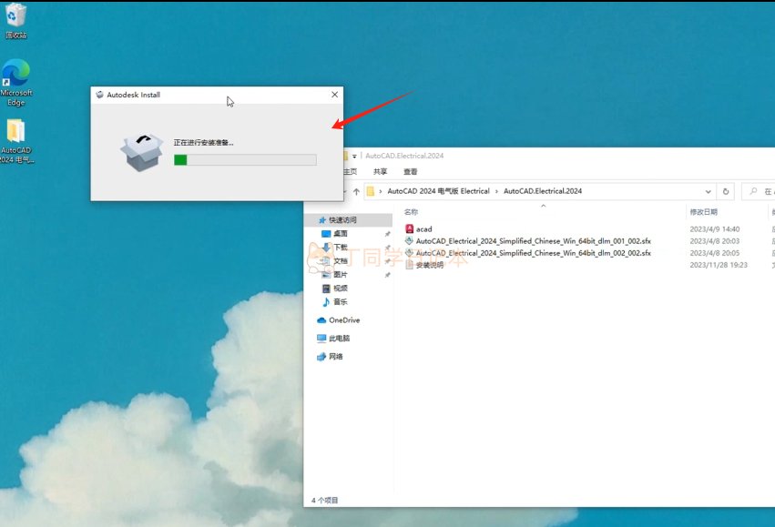
Task: Click the refresh button beside address bar
Action: pyautogui.click(x=726, y=191)
